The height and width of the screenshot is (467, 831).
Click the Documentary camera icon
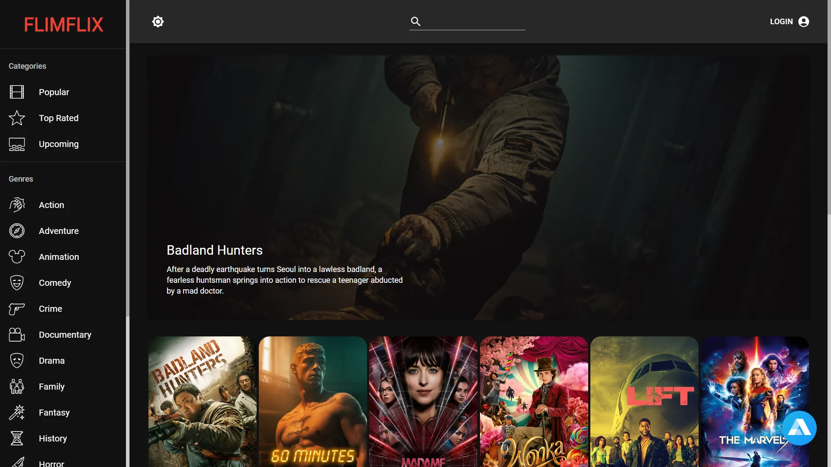pyautogui.click(x=17, y=335)
